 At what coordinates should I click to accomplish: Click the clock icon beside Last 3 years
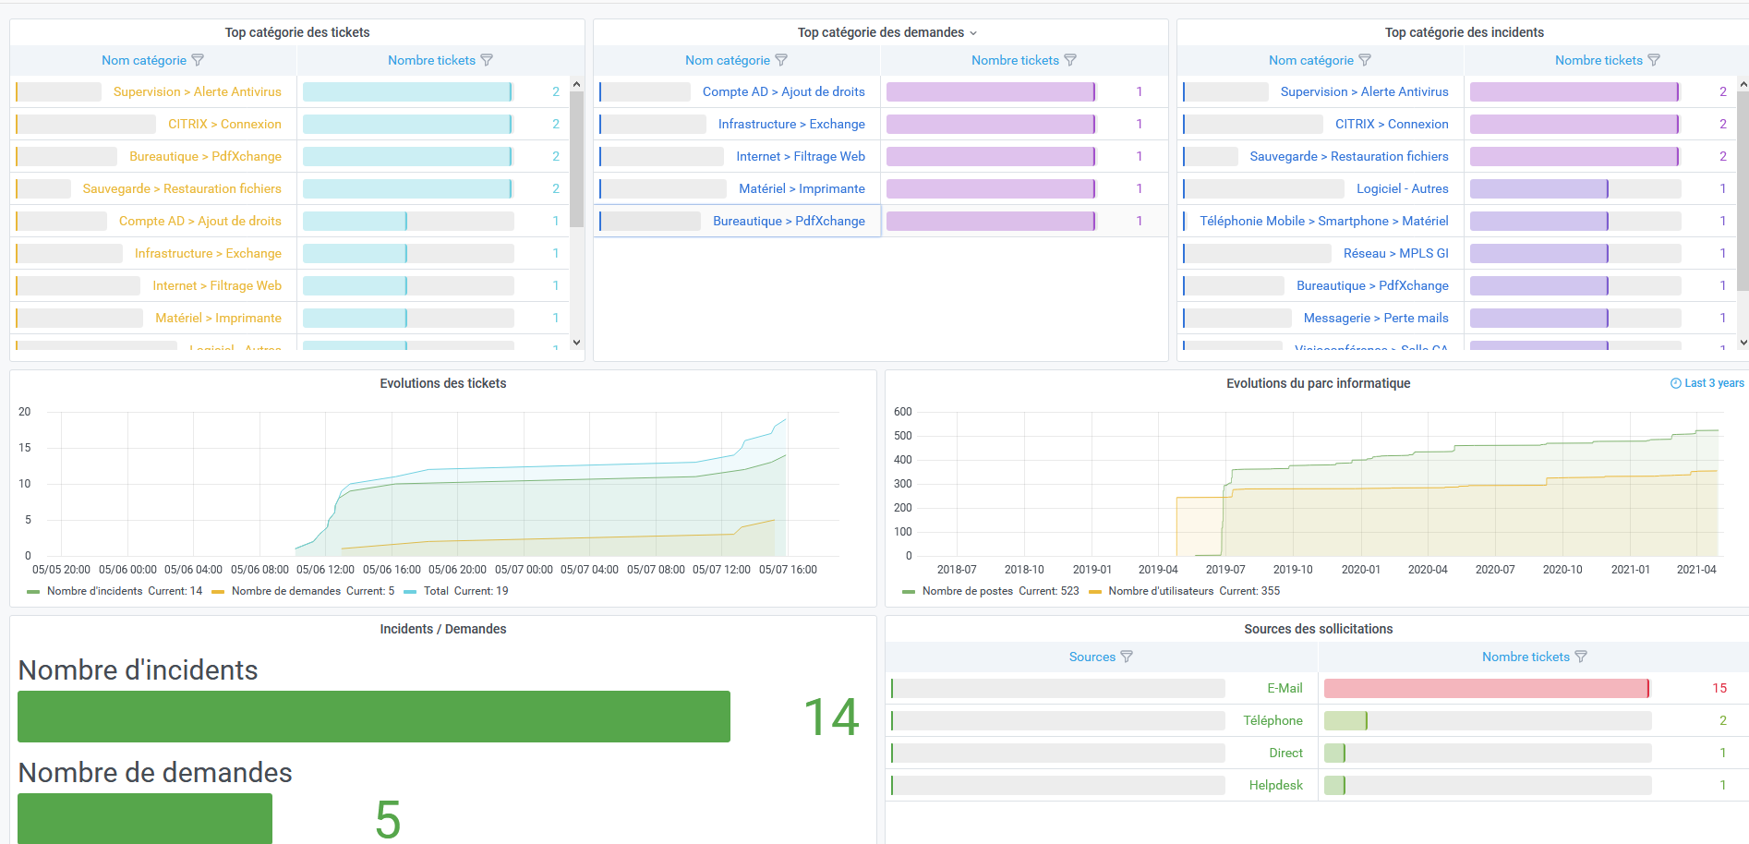pos(1676,383)
